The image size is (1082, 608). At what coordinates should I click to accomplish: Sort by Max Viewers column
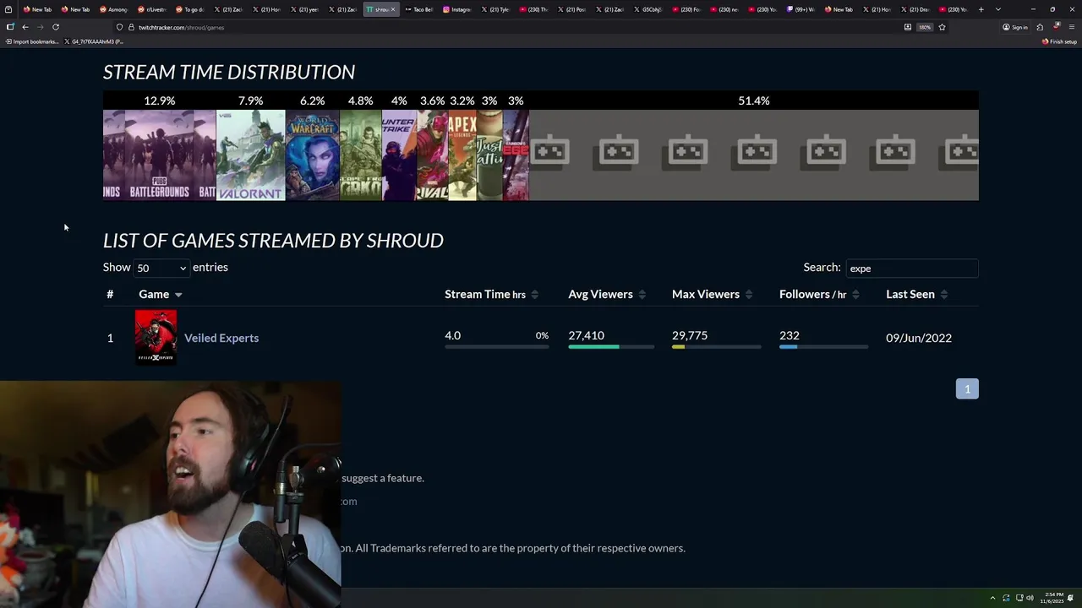coord(712,294)
